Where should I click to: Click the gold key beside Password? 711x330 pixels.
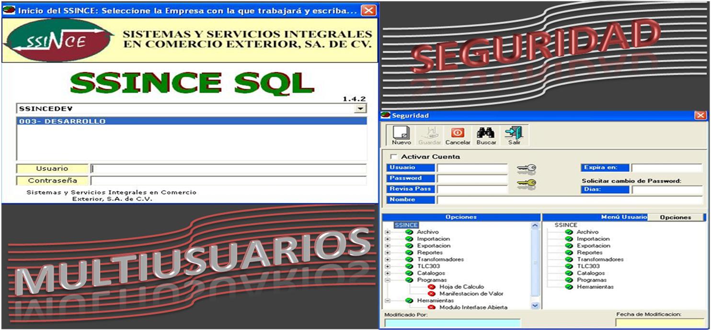[526, 183]
